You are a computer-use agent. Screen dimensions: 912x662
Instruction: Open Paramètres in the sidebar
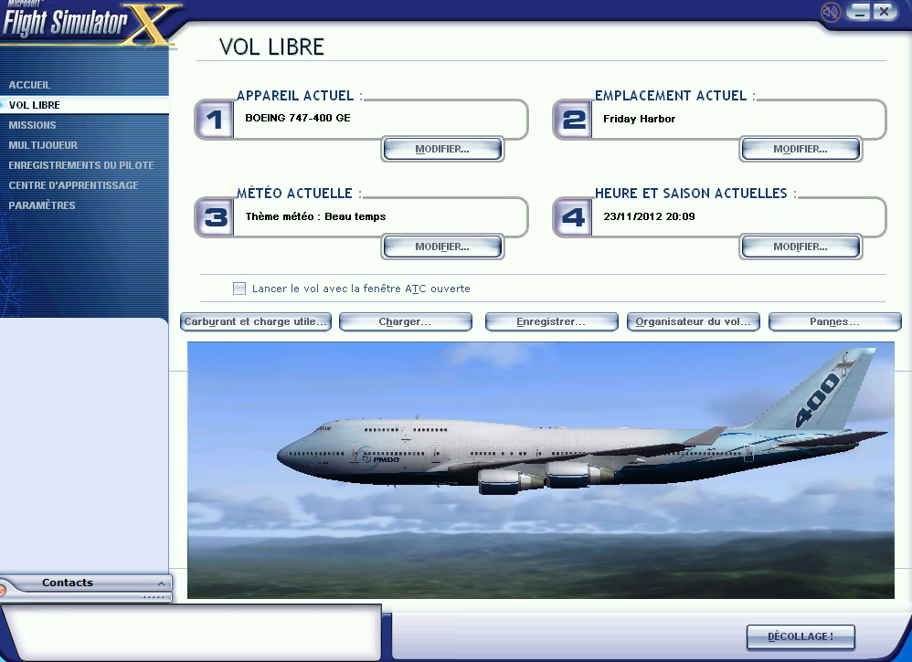pyautogui.click(x=42, y=205)
